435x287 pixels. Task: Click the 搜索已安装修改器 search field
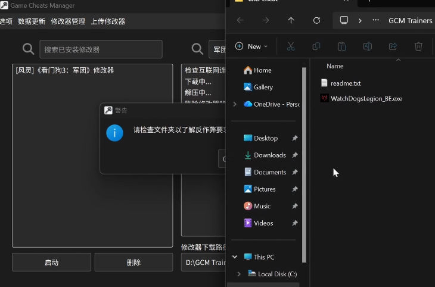tap(101, 49)
